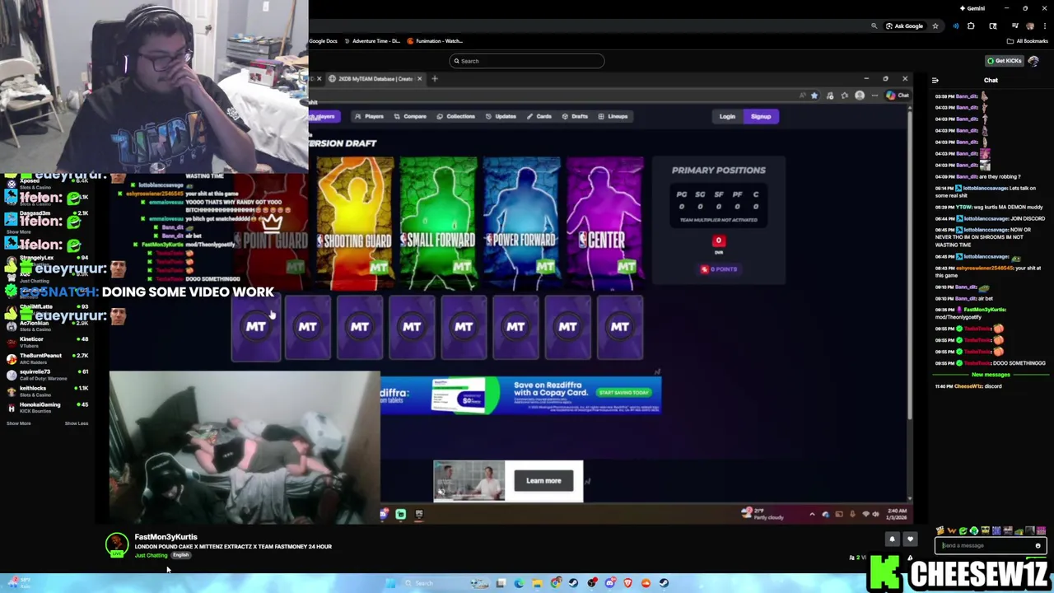Open the Cards menu item
Viewport: 1054px width, 593px height.
click(539, 116)
